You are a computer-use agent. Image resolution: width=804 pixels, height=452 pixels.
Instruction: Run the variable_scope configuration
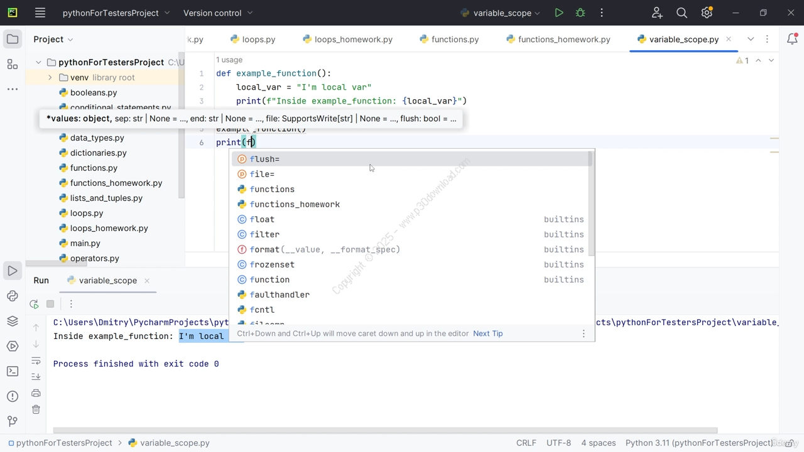pyautogui.click(x=558, y=13)
